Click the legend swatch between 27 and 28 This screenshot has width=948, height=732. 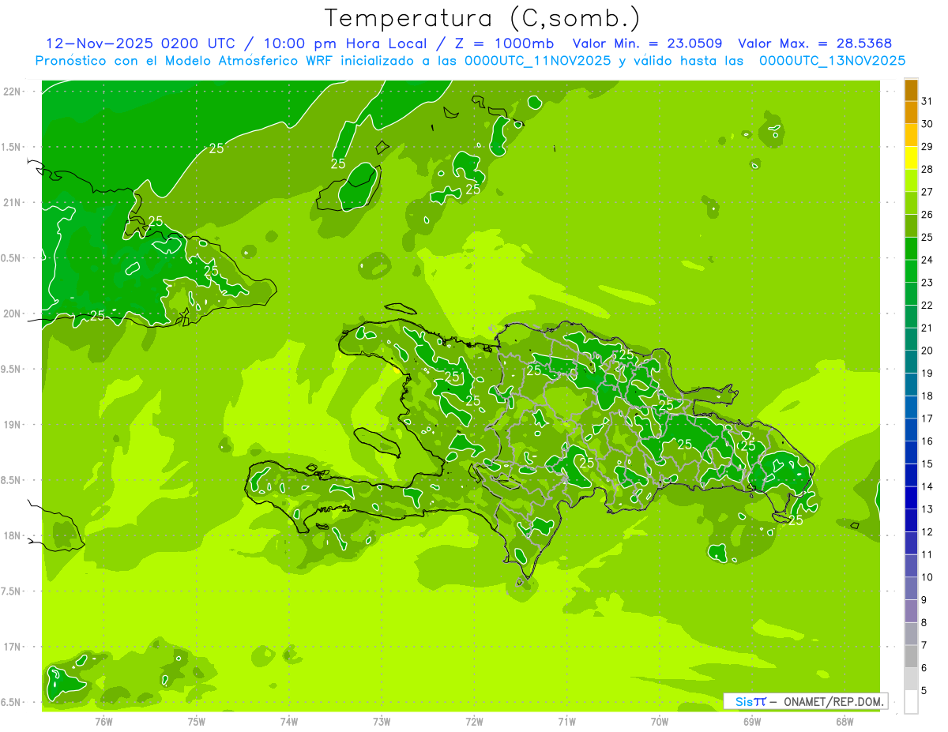[911, 180]
